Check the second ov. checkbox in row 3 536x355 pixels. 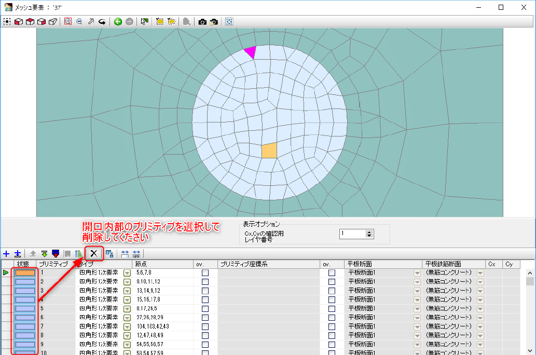[332, 290]
